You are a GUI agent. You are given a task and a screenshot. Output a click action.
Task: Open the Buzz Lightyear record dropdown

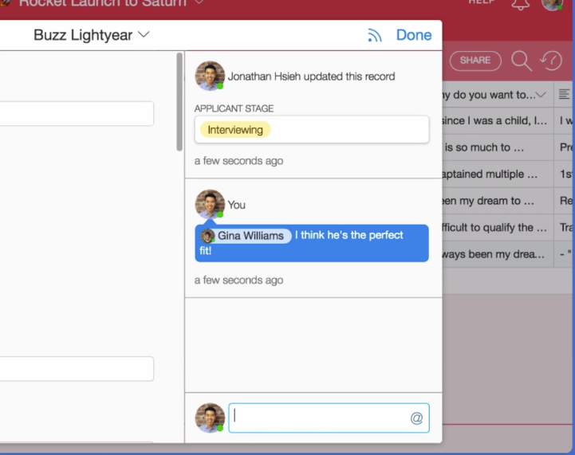pyautogui.click(x=144, y=35)
